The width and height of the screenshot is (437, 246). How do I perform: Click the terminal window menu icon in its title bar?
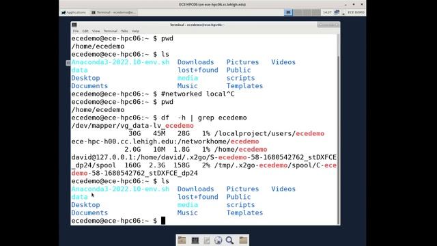74,25
